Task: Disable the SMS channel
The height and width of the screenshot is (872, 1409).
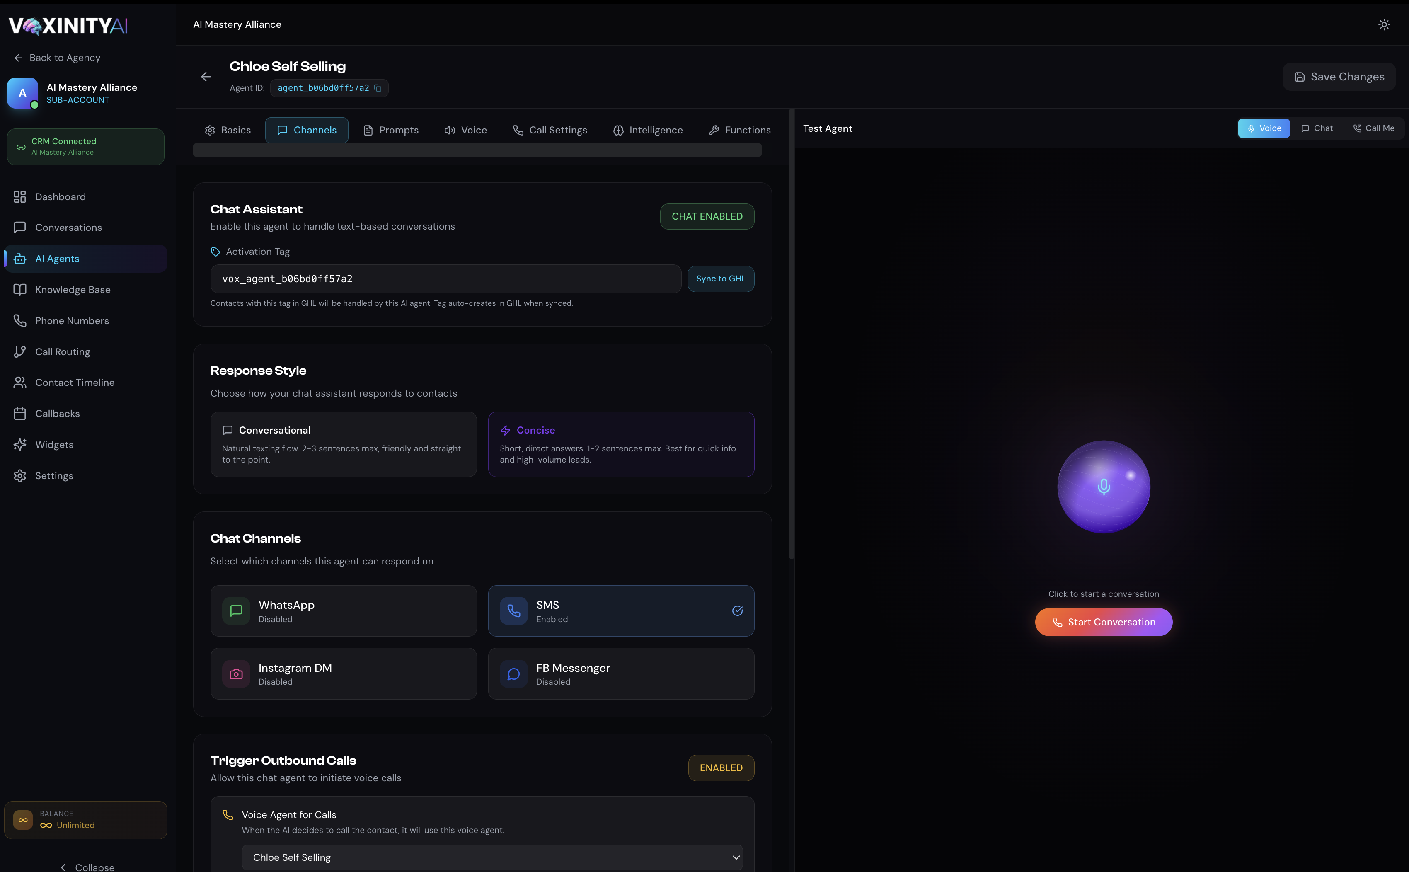Action: (x=621, y=611)
